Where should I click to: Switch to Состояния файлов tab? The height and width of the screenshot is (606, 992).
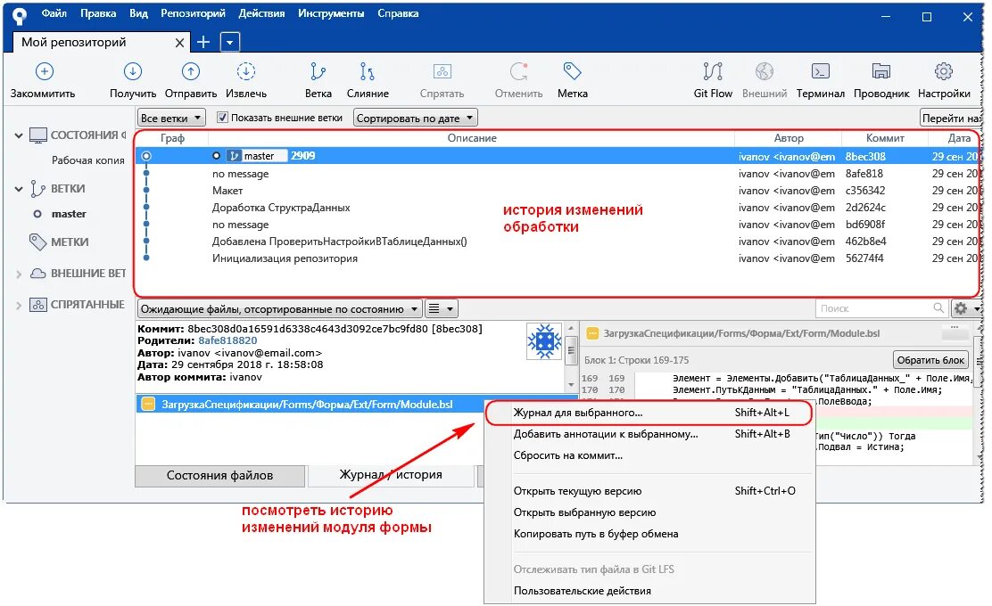click(219, 475)
